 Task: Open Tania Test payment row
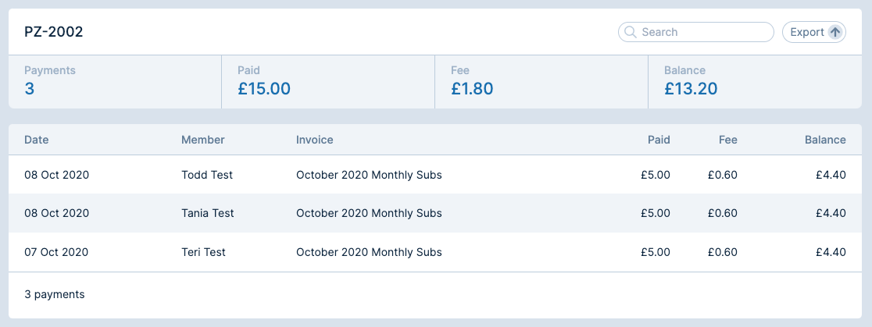(208, 213)
